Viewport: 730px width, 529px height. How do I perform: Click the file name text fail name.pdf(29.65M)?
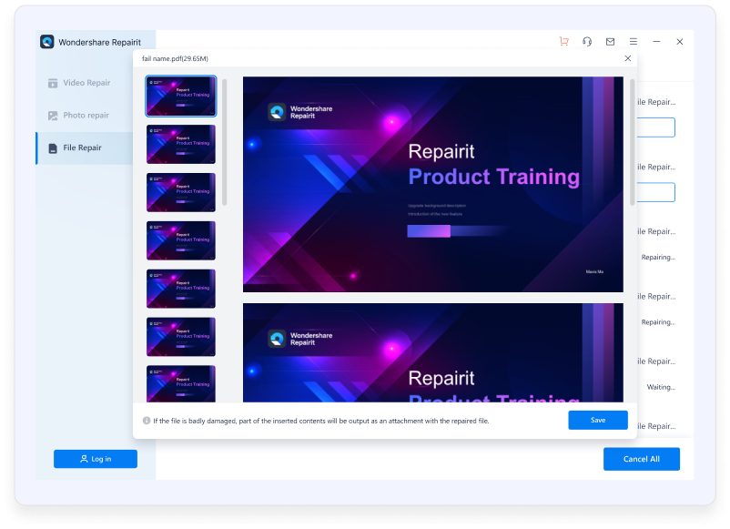[175, 58]
